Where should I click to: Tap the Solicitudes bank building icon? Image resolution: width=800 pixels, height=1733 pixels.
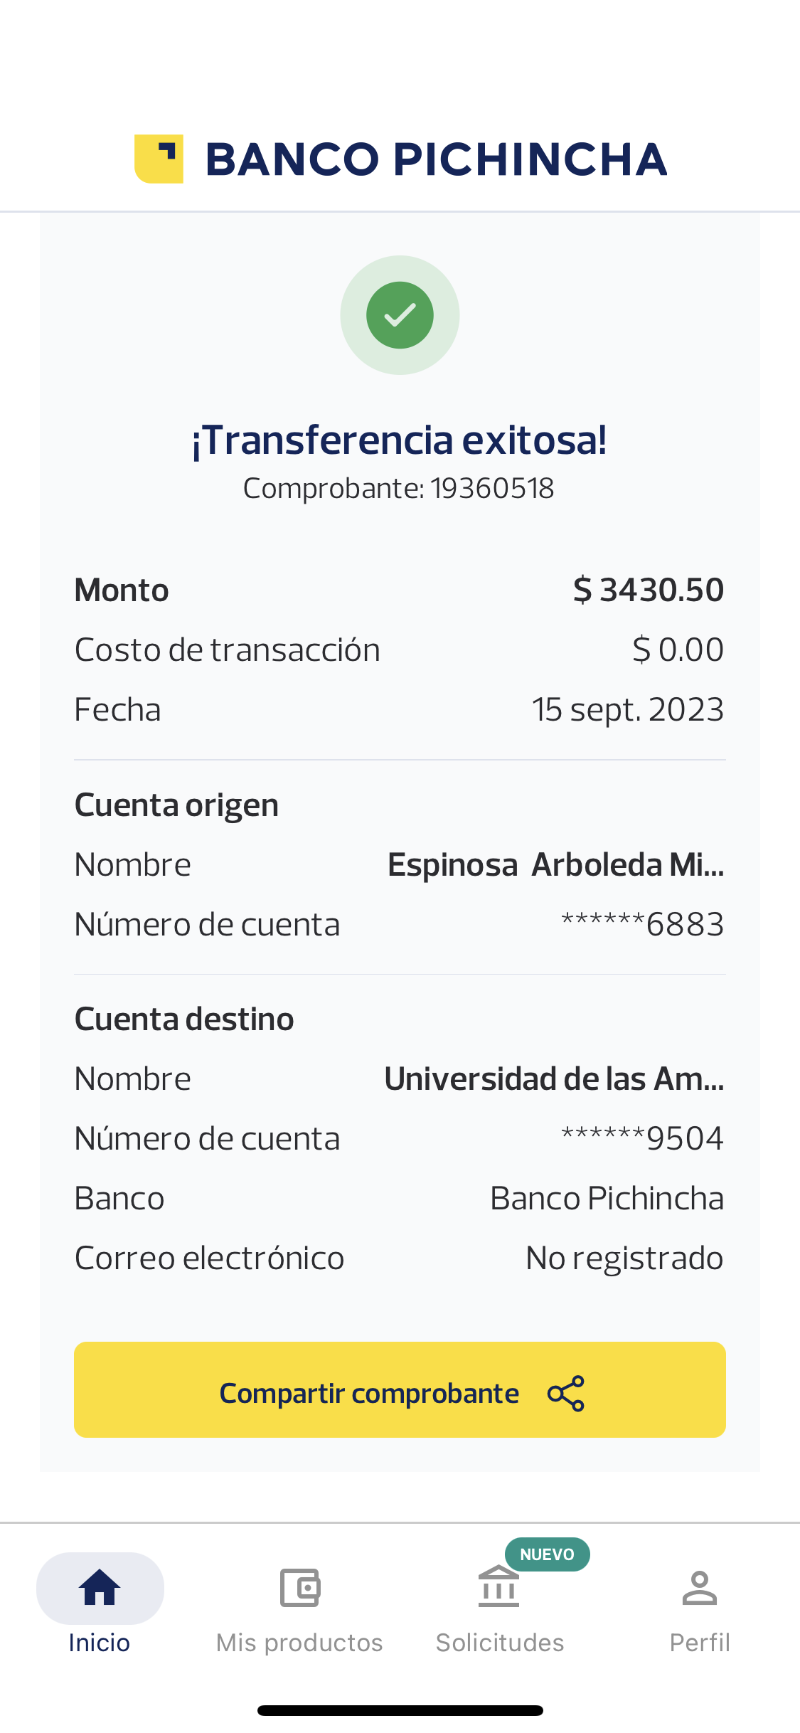499,1588
